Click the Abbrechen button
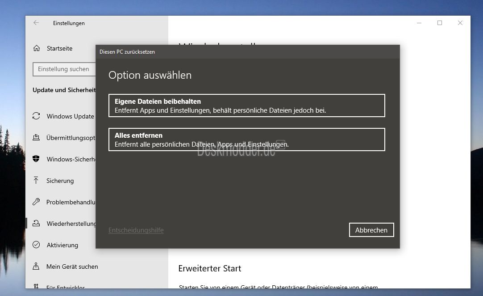The image size is (483, 296). (371, 230)
